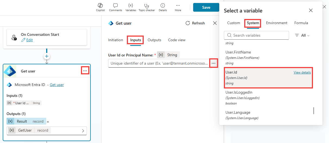
Task: Click Refresh in Get user panel
Action: tap(195, 23)
